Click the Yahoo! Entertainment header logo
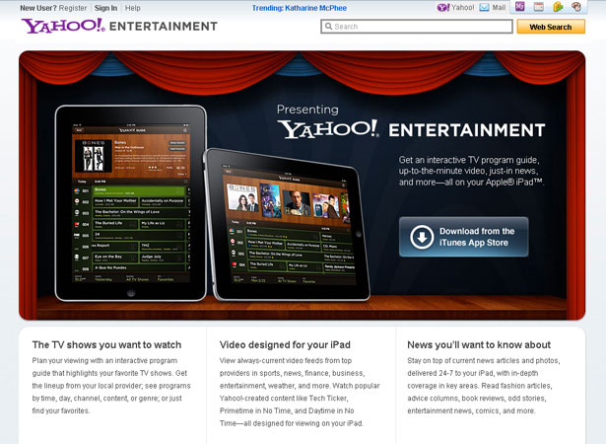Image resolution: width=606 pixels, height=444 pixels. [119, 26]
